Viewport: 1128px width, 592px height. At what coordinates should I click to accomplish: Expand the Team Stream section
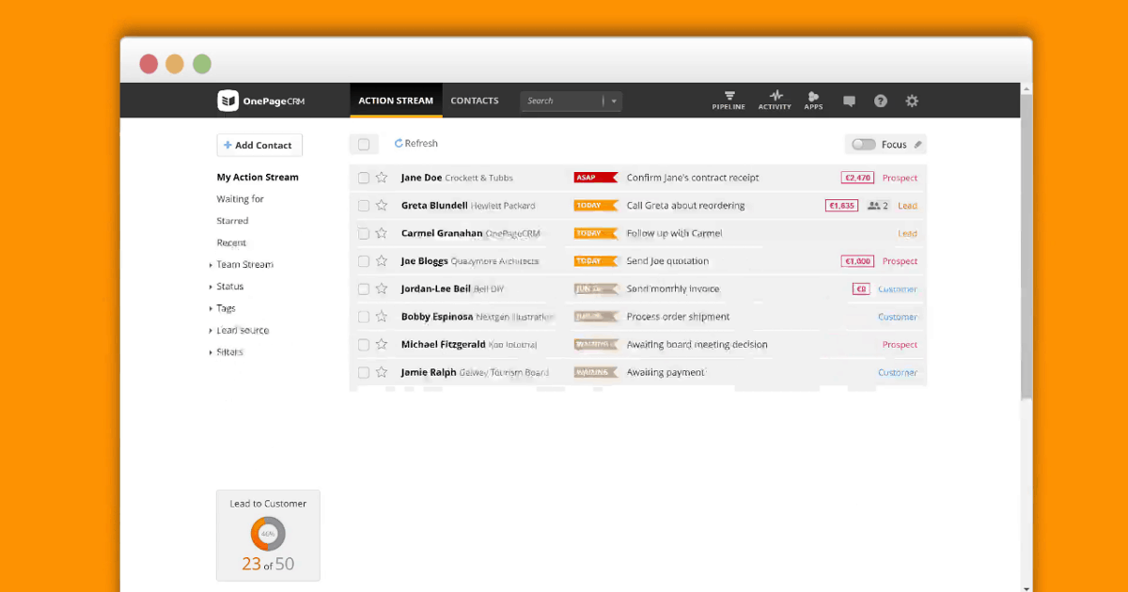pyautogui.click(x=211, y=265)
